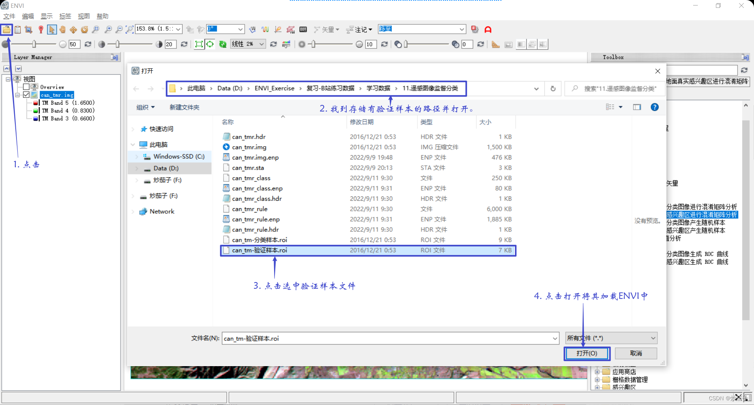Image resolution: width=754 pixels, height=405 pixels.
Task: Click the transparency slider handle
Action: 406,44
